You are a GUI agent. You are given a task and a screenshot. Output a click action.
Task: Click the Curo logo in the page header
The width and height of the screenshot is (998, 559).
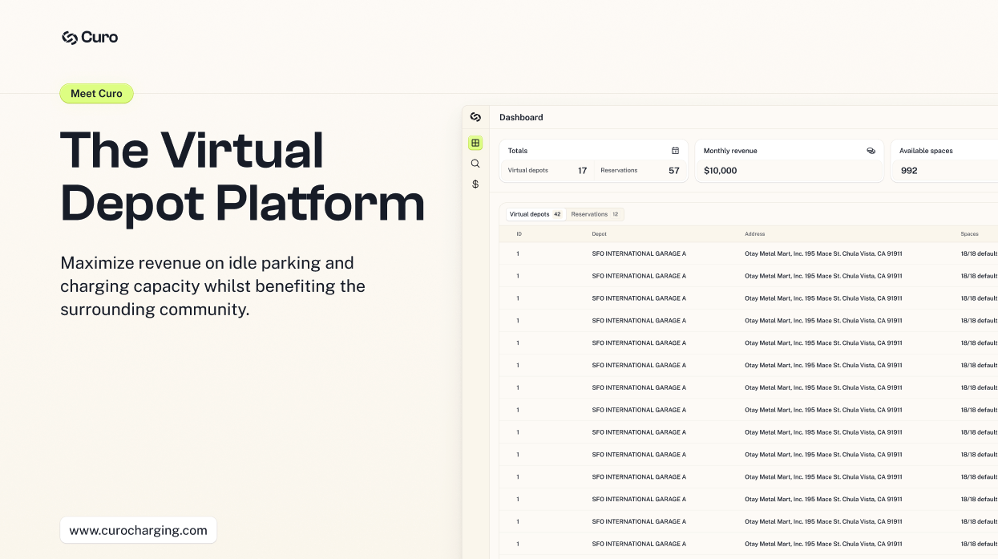[90, 38]
